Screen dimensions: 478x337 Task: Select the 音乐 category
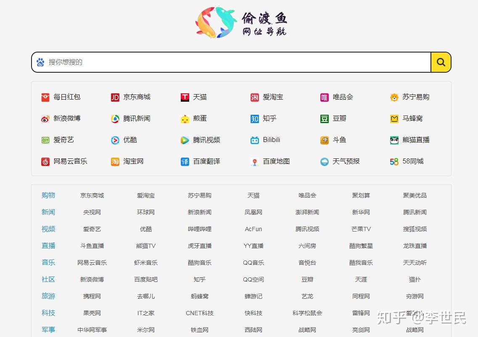[x=48, y=262]
